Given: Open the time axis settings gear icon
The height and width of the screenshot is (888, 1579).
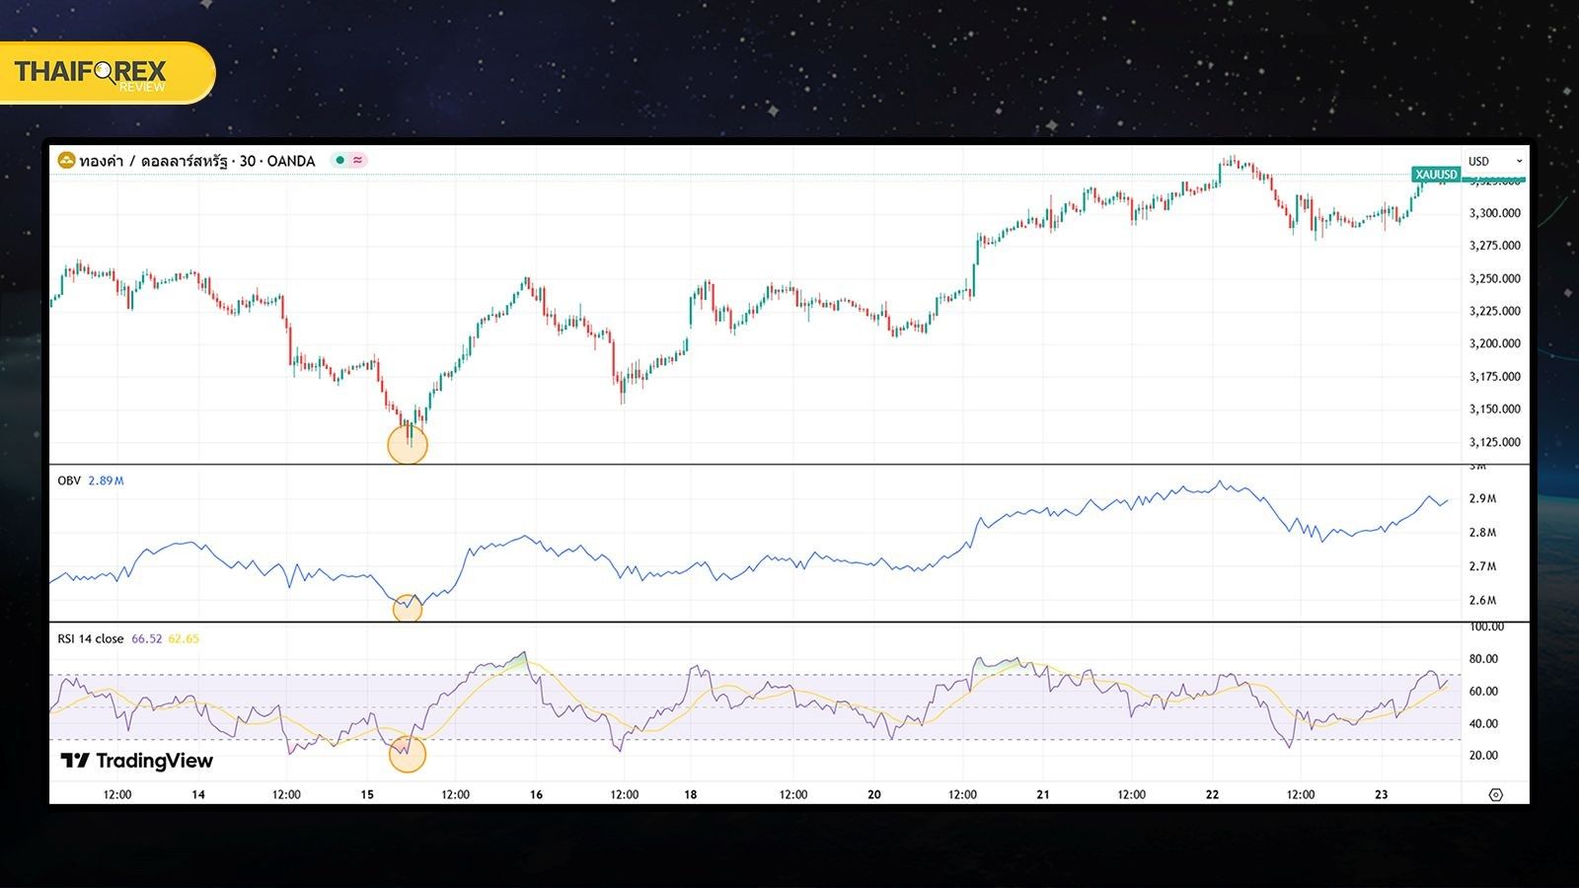Looking at the screenshot, I should click(1496, 794).
